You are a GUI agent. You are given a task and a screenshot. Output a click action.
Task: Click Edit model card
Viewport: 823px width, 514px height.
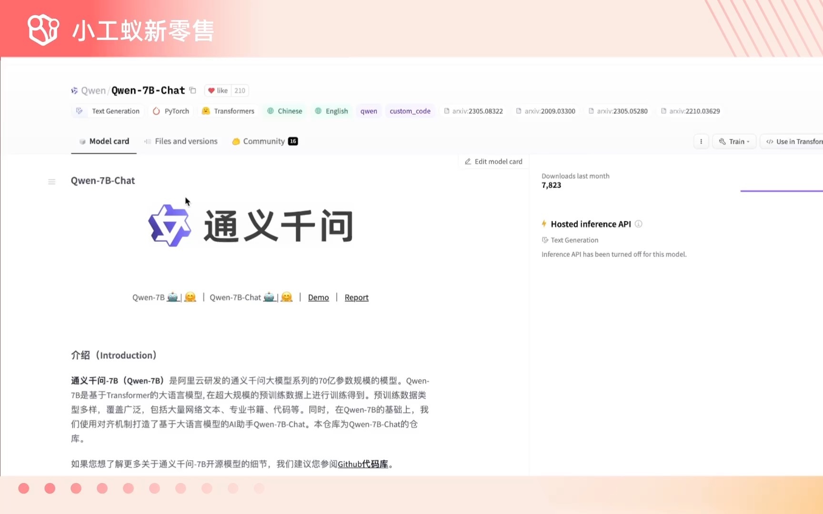(493, 161)
